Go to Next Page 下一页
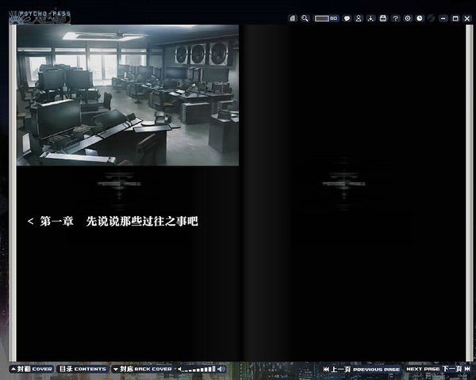 pyautogui.click(x=434, y=369)
